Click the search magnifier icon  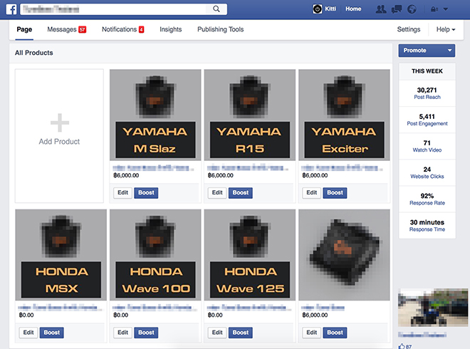pos(216,9)
